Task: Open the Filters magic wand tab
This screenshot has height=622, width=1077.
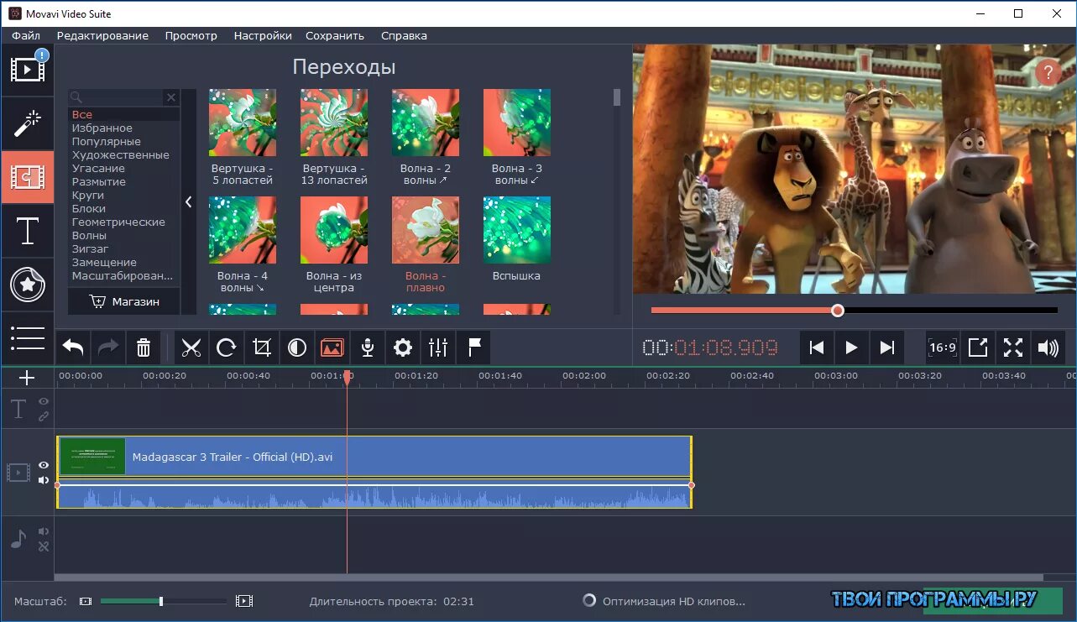Action: (28, 123)
